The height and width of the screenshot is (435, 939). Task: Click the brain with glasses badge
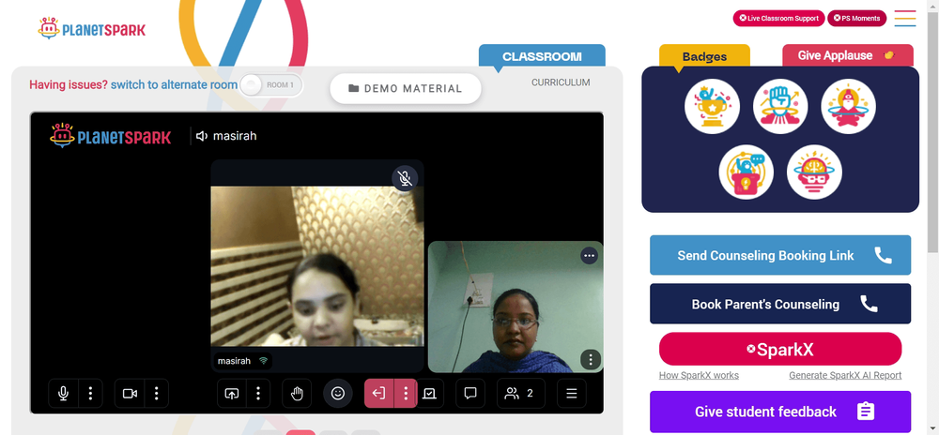[x=814, y=172]
